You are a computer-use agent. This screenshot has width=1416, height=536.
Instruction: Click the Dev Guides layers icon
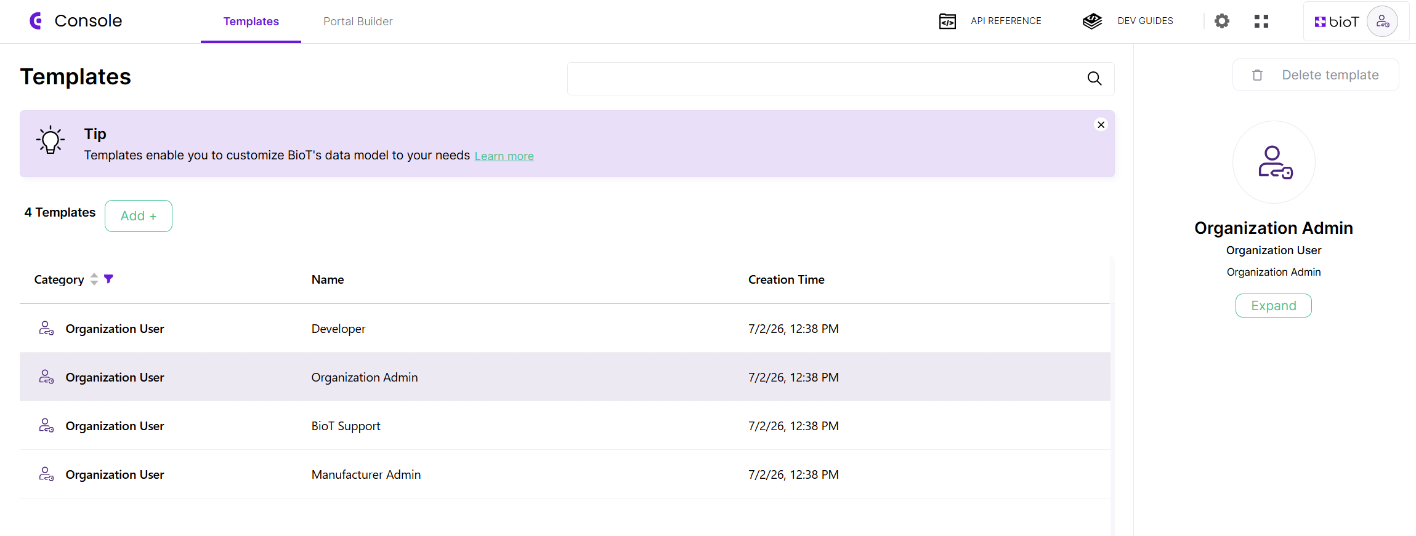1092,22
